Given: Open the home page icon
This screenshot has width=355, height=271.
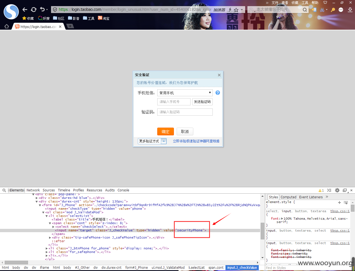Looking at the screenshot, I should [x=7, y=27].
